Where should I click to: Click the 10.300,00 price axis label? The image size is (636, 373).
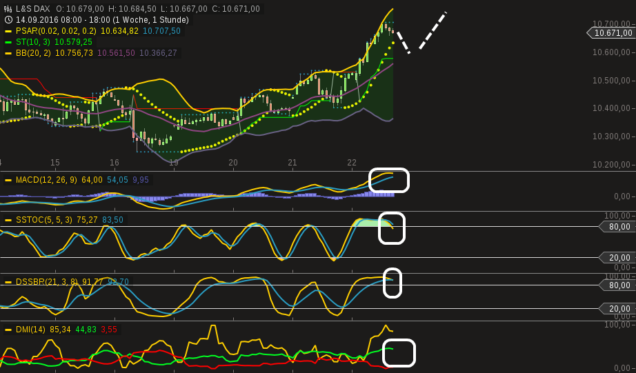[612, 137]
